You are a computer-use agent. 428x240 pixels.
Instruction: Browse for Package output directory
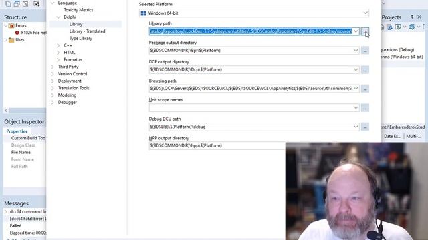(x=365, y=51)
